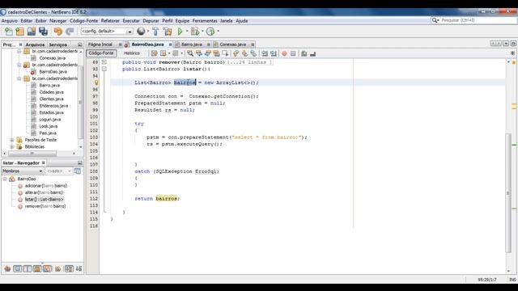
Task: Click the Redo arrow icon
Action: 70,32
